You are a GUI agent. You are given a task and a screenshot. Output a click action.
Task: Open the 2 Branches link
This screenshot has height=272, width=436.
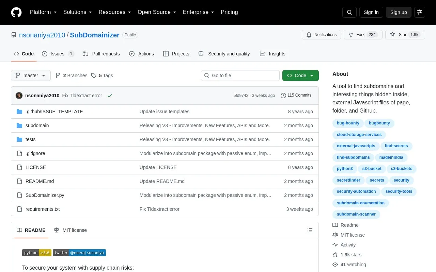coord(71,75)
